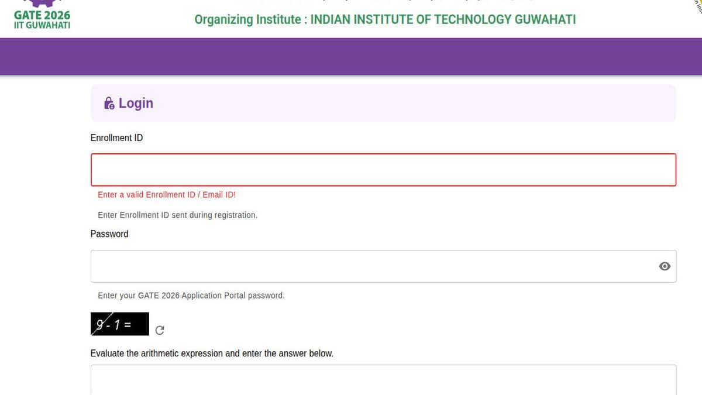Click the Login heading text
702x395 pixels.
click(x=136, y=103)
